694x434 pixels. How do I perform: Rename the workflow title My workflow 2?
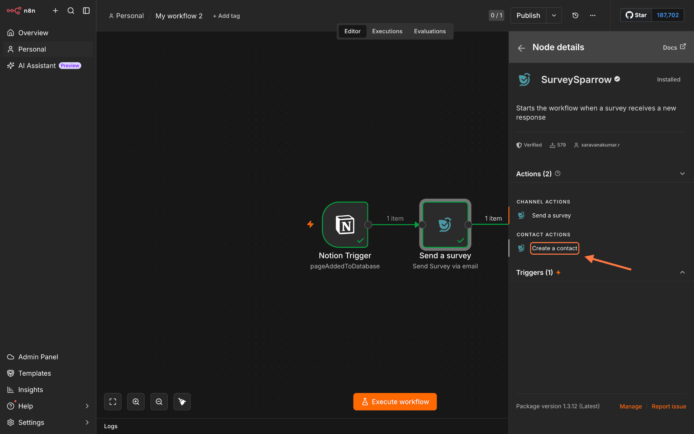tap(179, 16)
